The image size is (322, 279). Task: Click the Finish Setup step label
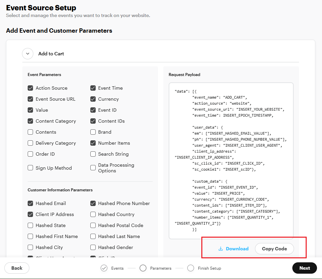[x=209, y=268]
